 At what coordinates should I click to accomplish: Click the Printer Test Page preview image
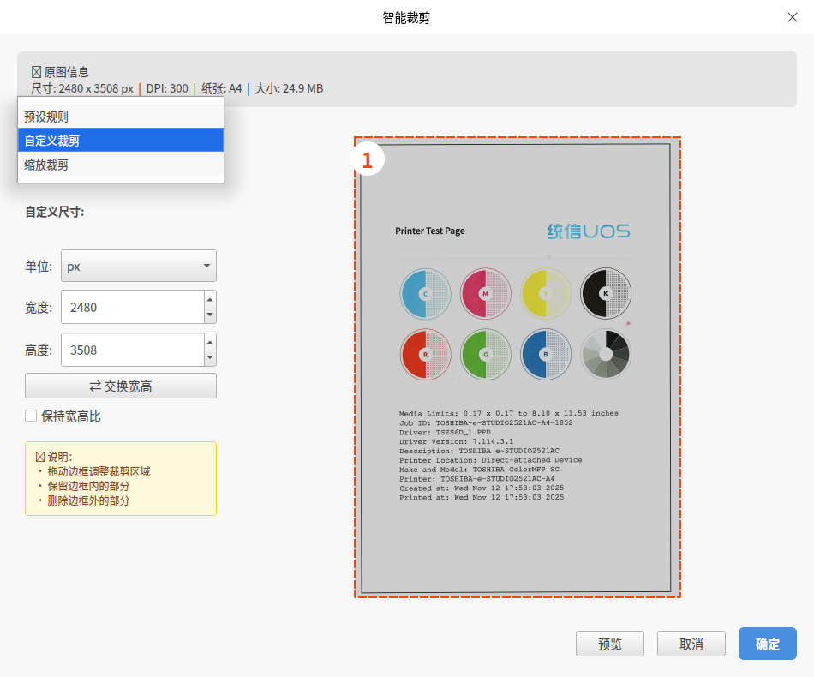516,368
